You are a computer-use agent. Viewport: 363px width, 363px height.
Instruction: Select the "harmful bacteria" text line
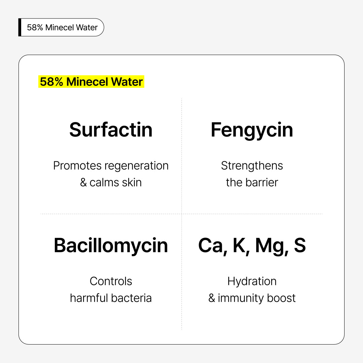pos(111,298)
